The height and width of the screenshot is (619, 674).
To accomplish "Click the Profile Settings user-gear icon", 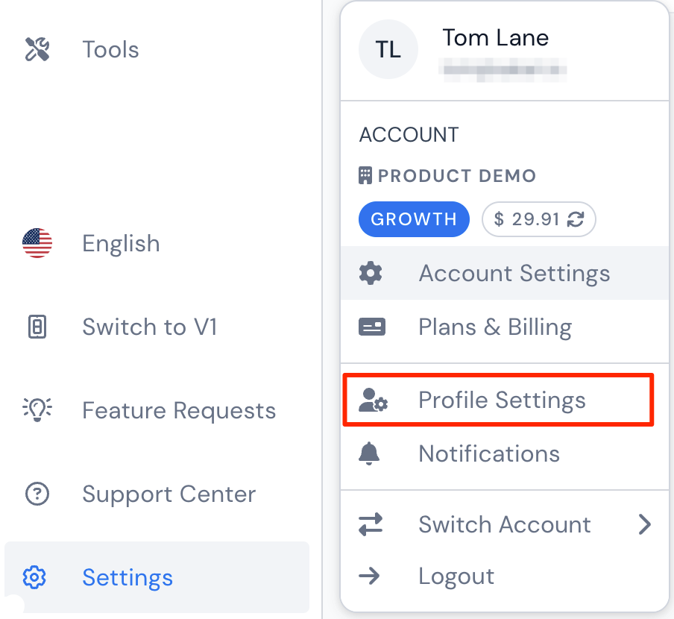I will click(373, 400).
